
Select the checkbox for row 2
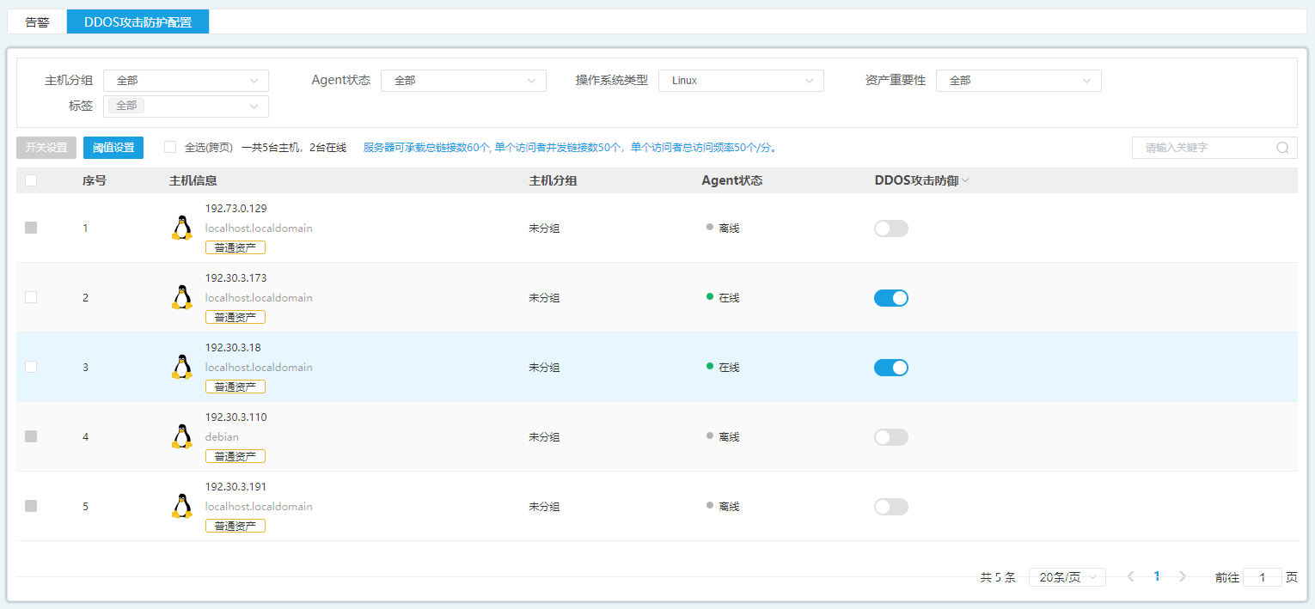coord(31,297)
